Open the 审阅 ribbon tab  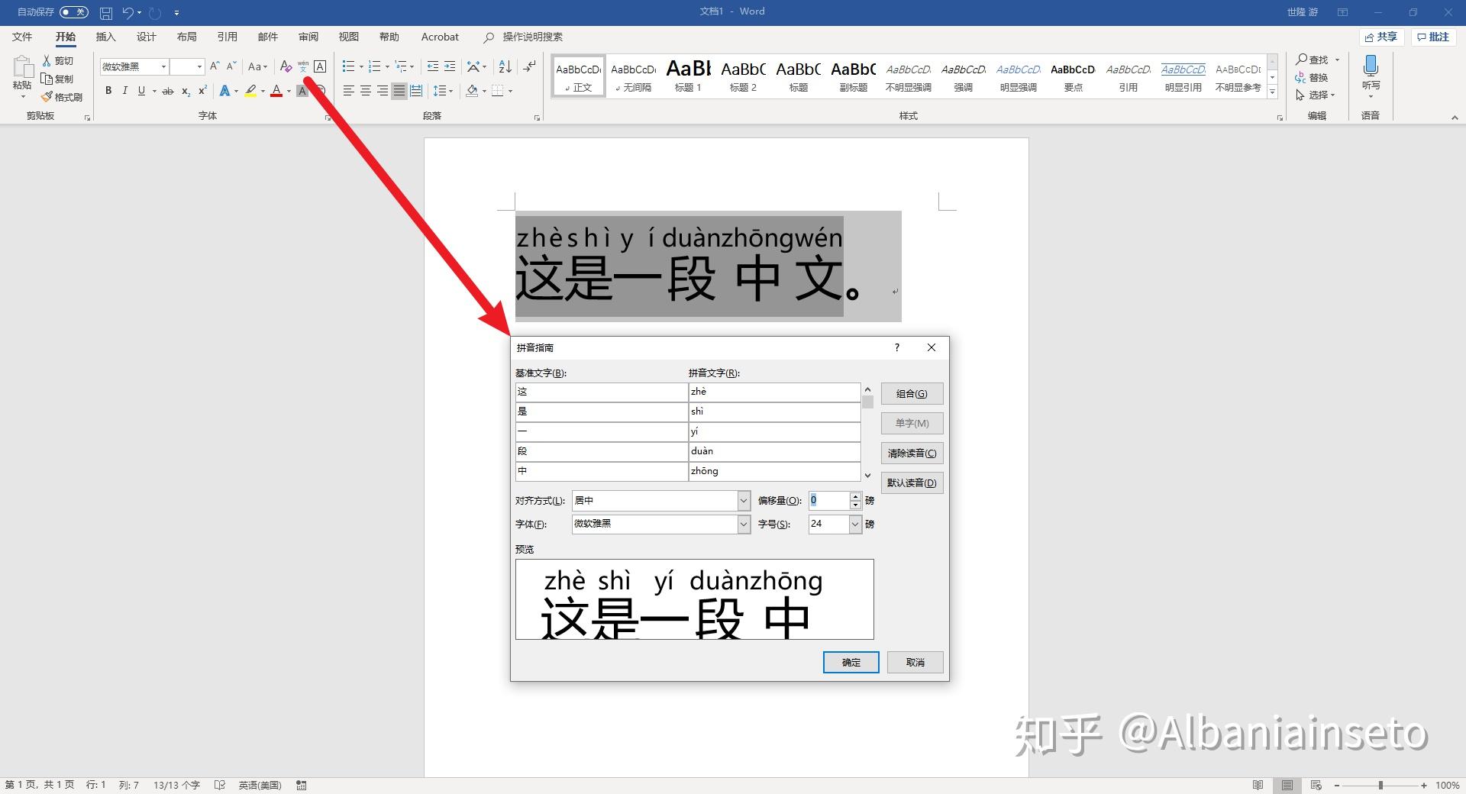click(308, 37)
